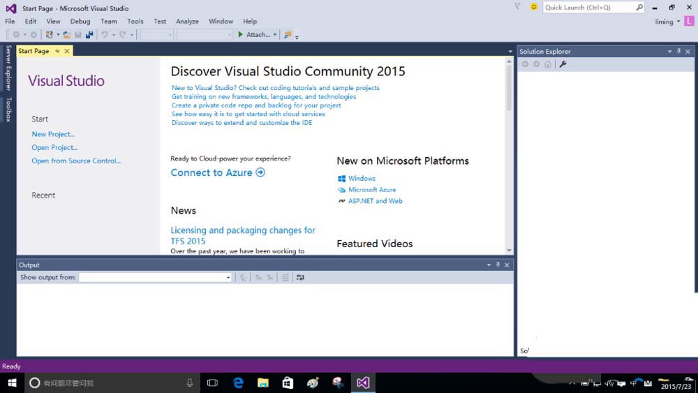Click the Save All toolbar icon
Image resolution: width=698 pixels, height=393 pixels.
click(89, 34)
